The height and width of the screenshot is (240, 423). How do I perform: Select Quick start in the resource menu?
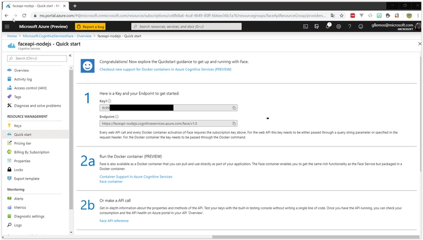(x=35, y=135)
